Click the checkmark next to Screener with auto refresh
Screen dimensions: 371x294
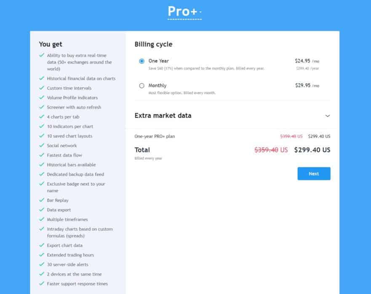coord(42,107)
